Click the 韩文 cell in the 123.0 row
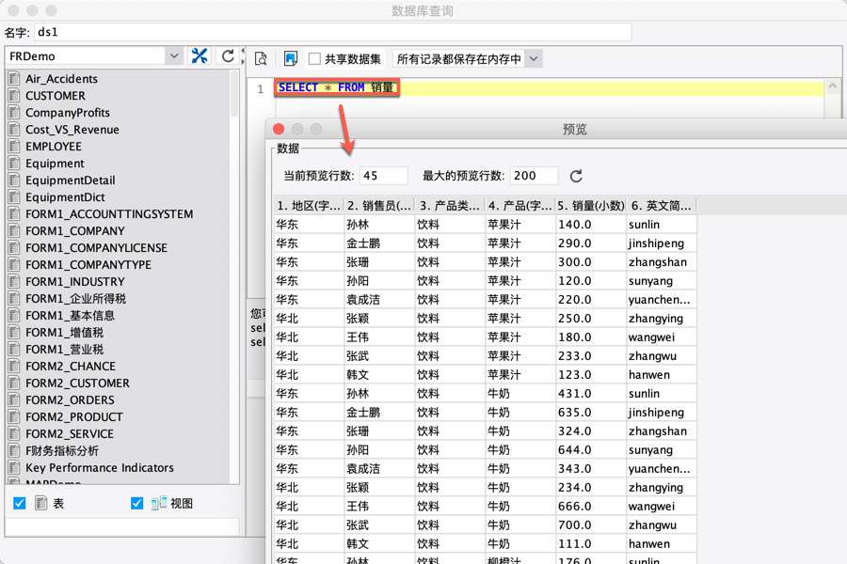This screenshot has width=847, height=564. point(379,374)
